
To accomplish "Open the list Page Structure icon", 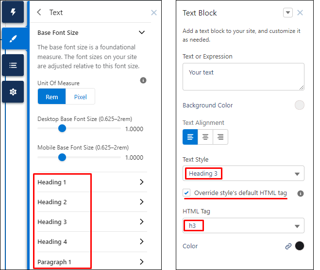I will coord(13,65).
